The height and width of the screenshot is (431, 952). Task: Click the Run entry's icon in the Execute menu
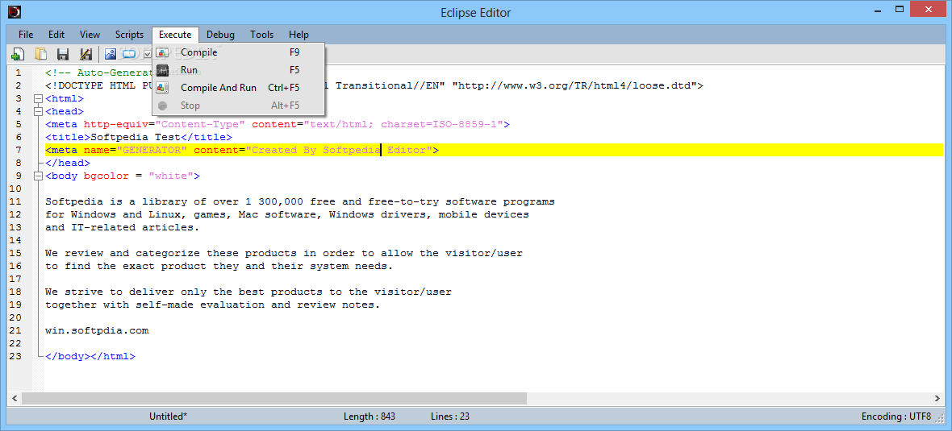[162, 70]
